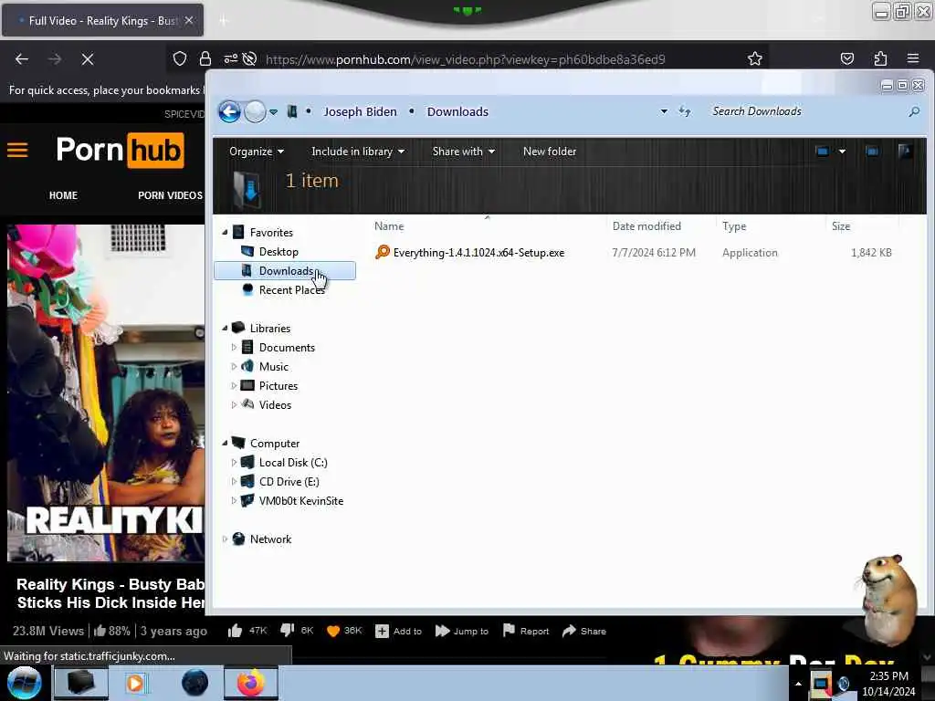
Task: Click the Firefox taskbar icon
Action: pos(251,683)
